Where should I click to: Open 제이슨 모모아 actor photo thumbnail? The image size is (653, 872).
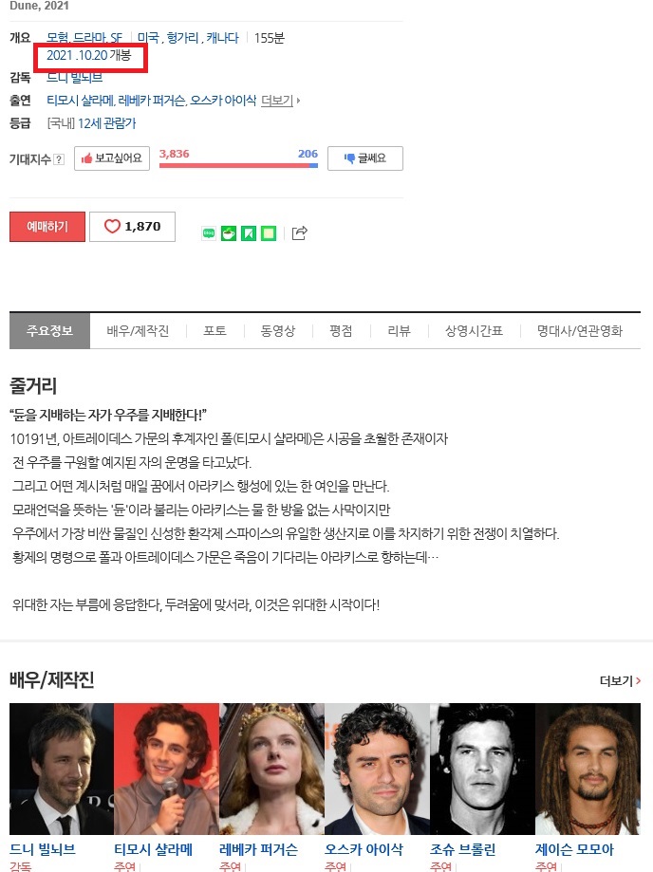tap(588, 769)
